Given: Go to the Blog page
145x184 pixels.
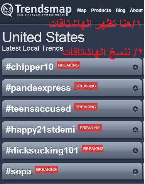Looking at the screenshot, I should pos(120,10).
